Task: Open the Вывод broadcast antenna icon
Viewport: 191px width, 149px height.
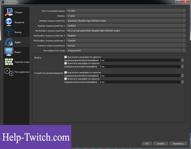Action: point(9,32)
